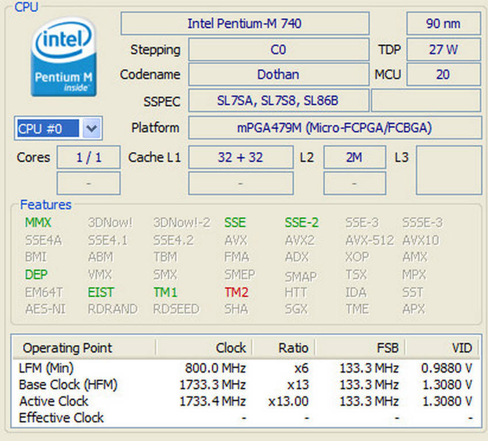Click the TDP value 27 W
Screen dimensions: 488x441
(x=443, y=50)
